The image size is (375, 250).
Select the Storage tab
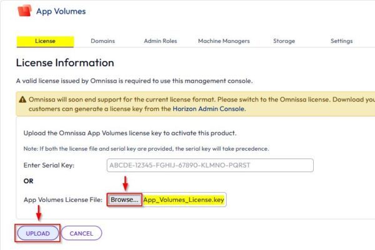(284, 41)
